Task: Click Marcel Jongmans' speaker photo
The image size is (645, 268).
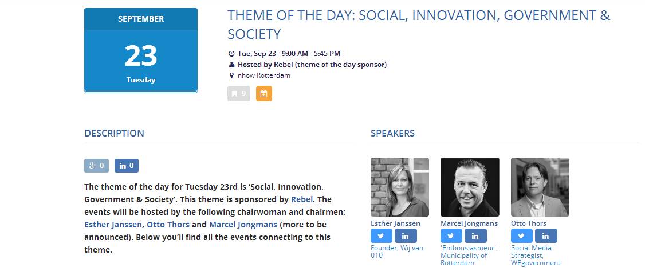Action: (470, 187)
